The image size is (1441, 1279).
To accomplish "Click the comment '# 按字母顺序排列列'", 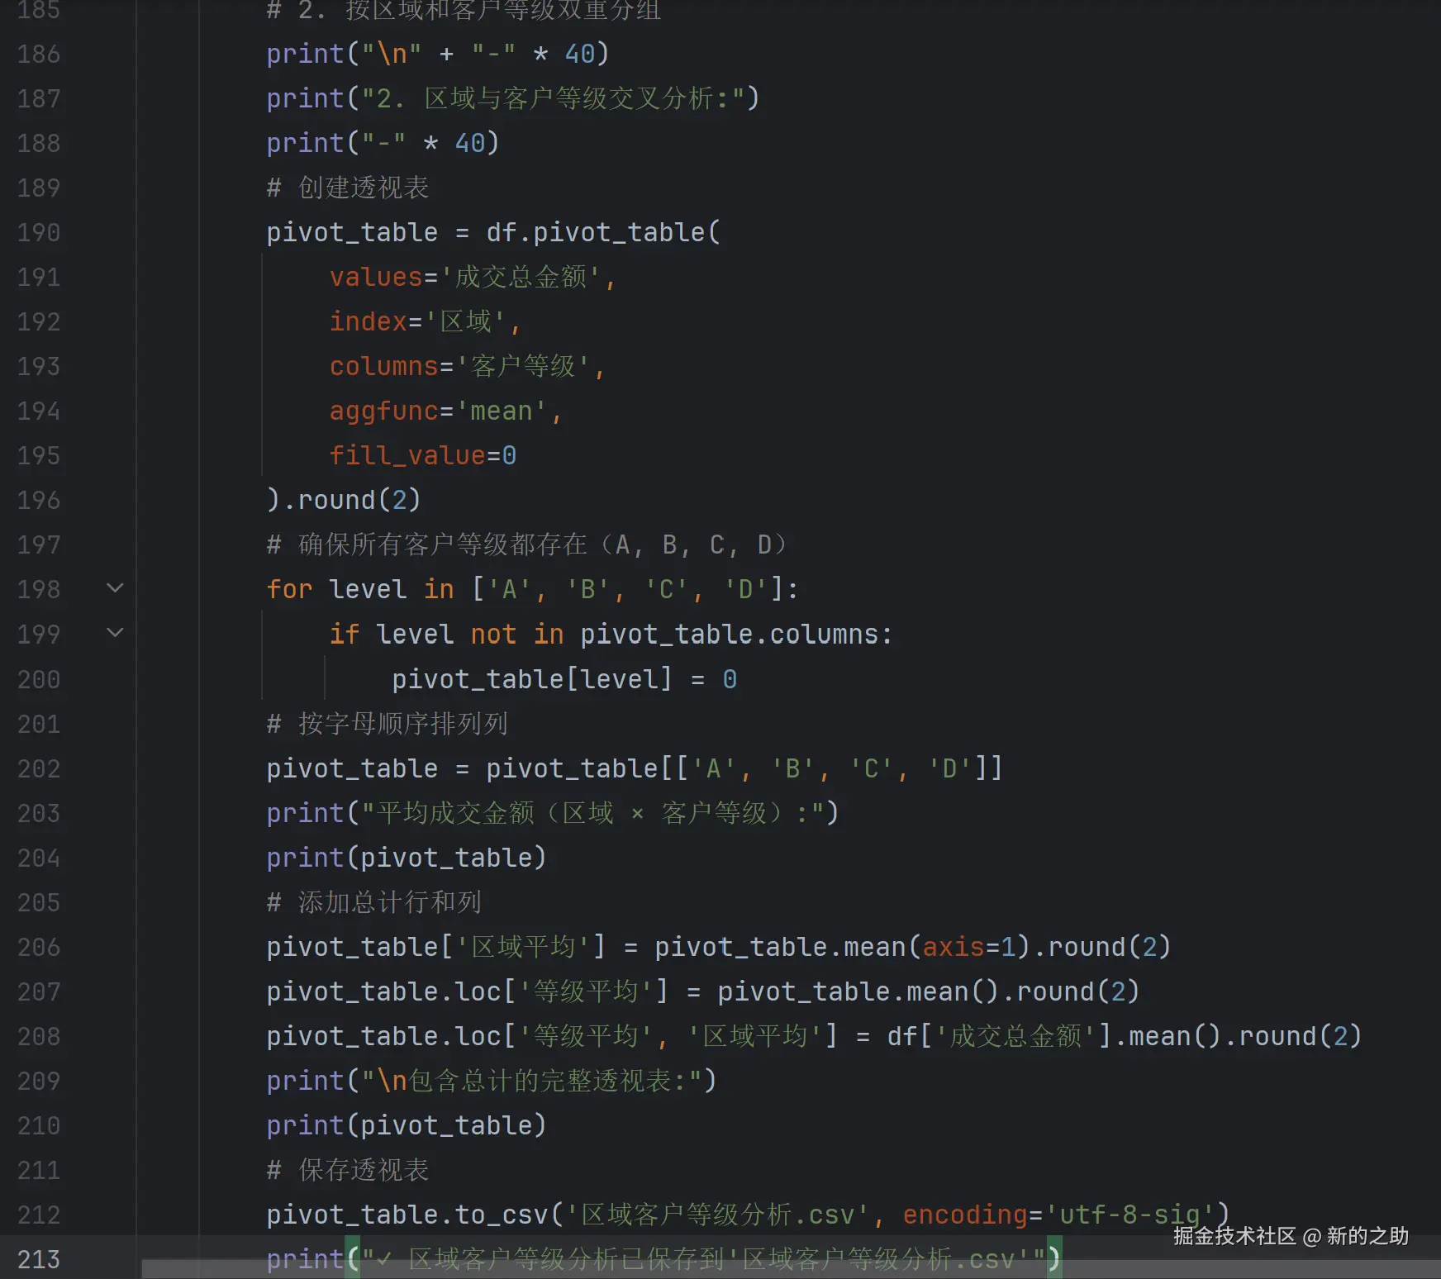I will coord(387,724).
